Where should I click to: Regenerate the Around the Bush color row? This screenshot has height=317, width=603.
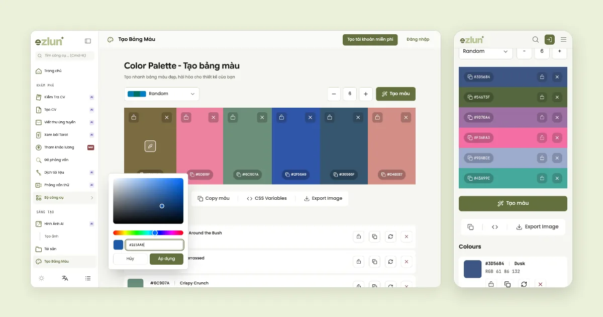click(x=390, y=236)
